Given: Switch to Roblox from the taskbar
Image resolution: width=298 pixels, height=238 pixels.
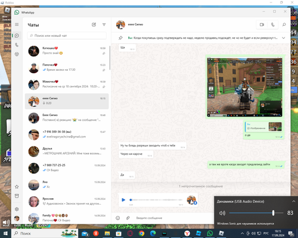Looking at the screenshot, I should (221, 233).
